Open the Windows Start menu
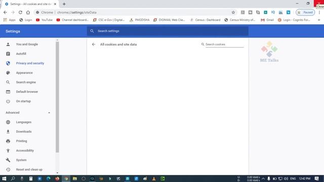This screenshot has width=324, height=182. tap(4, 178)
